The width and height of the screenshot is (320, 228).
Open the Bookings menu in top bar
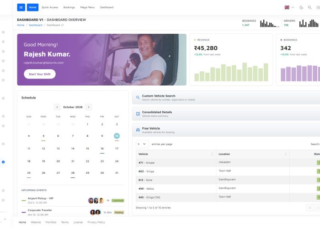point(69,7)
